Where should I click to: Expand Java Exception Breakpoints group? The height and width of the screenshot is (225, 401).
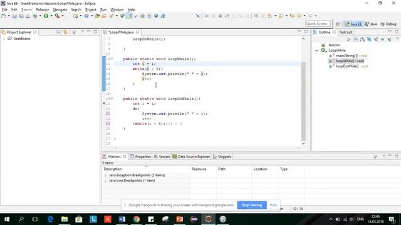click(x=105, y=175)
